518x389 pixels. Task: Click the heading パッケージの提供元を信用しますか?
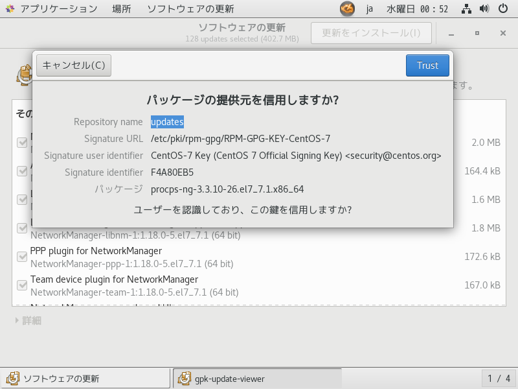click(243, 100)
